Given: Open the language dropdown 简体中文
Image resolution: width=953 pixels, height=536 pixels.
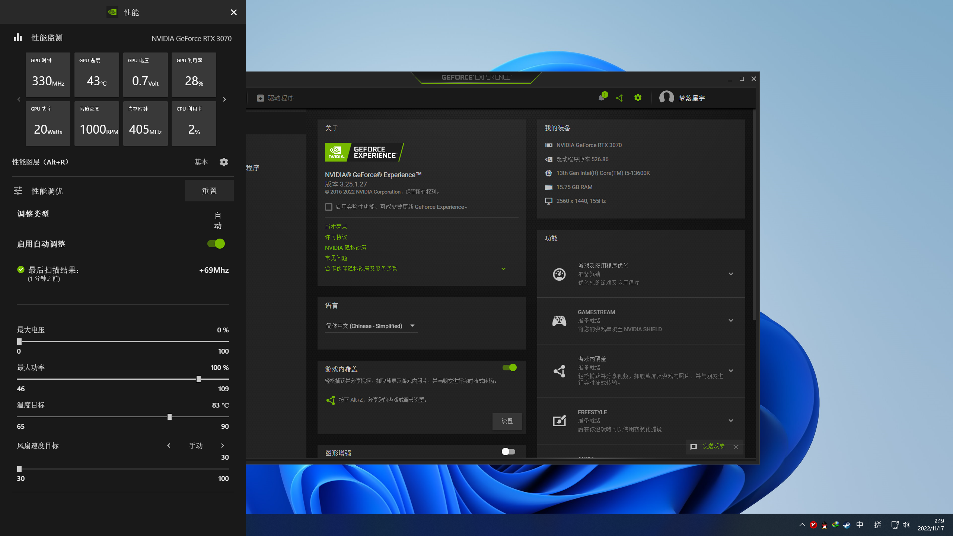Looking at the screenshot, I should [x=371, y=326].
